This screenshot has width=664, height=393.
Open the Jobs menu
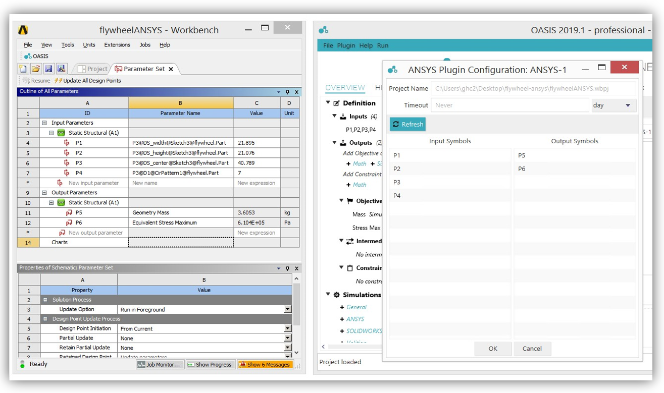145,45
